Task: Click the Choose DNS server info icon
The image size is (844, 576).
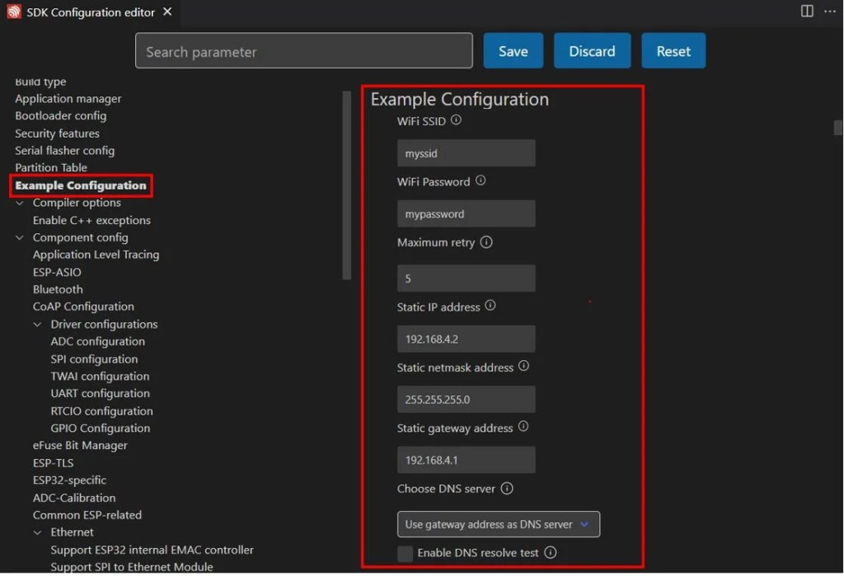Action: pos(509,489)
